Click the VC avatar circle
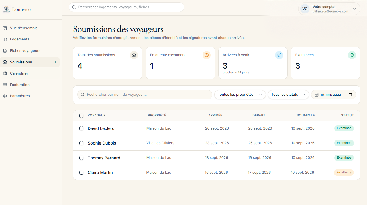Screen dimensions: 367x205 (x=305, y=9)
